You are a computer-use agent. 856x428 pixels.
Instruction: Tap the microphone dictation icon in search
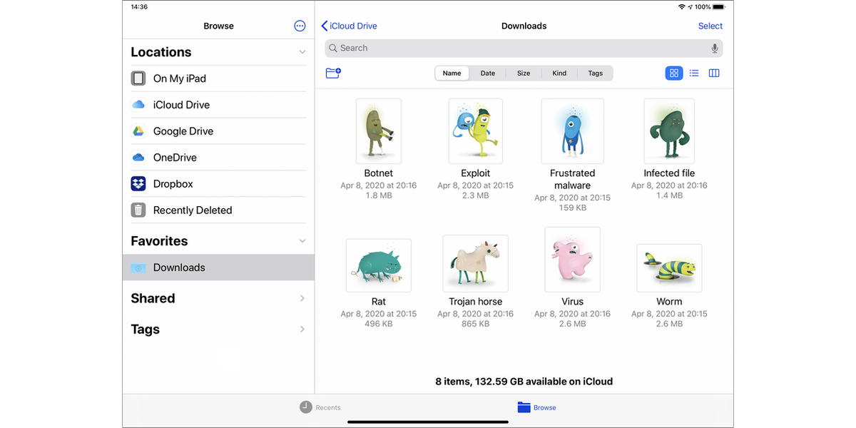pyautogui.click(x=715, y=49)
